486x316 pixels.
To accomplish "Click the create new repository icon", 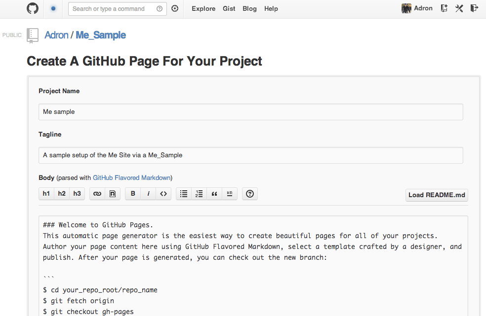I will (x=444, y=8).
